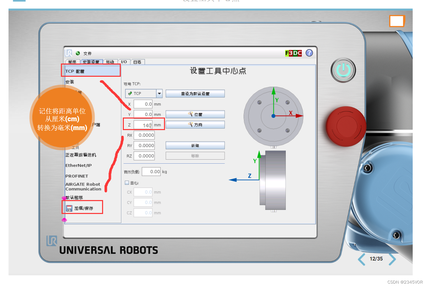Select EtherNet/IP in the sidebar
The width and height of the screenshot is (428, 287).
79,165
